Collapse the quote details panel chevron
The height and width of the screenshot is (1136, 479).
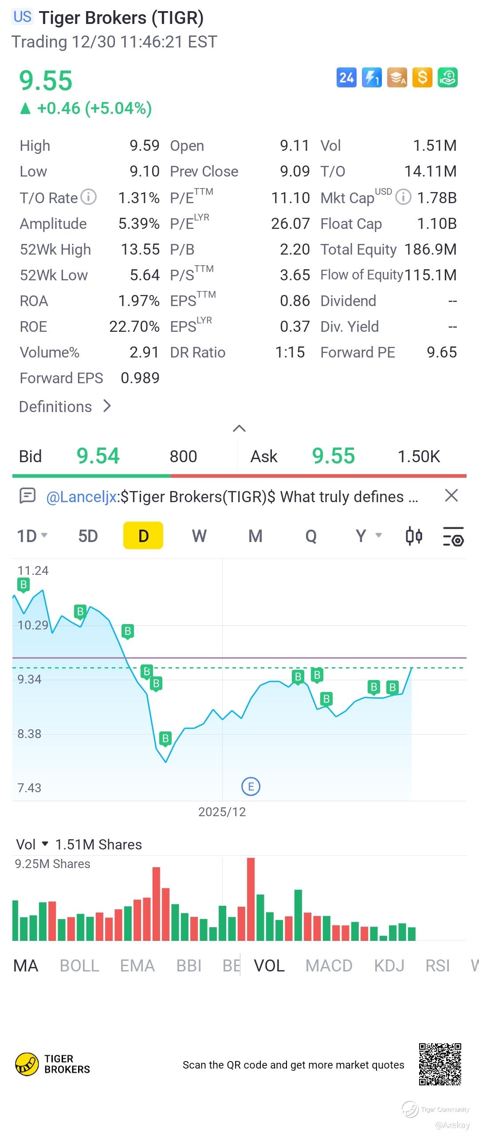pyautogui.click(x=239, y=428)
